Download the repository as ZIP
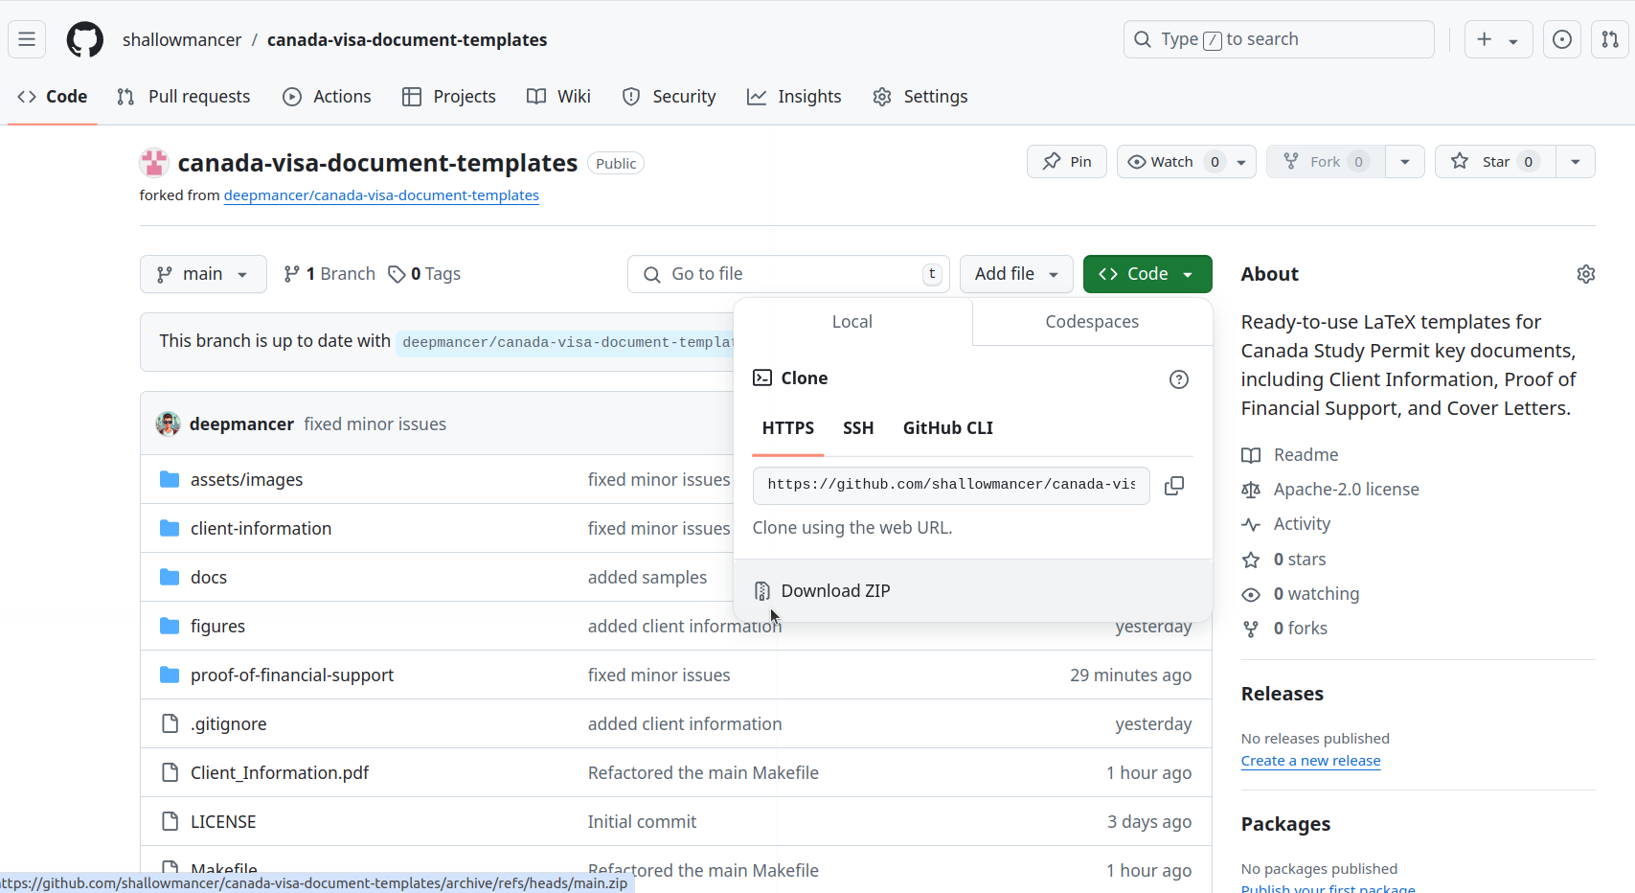 [973, 591]
